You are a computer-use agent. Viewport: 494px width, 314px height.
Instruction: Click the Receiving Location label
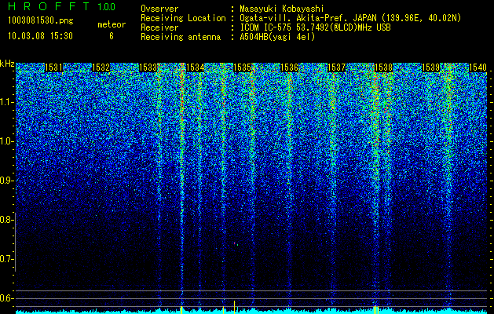183,18
